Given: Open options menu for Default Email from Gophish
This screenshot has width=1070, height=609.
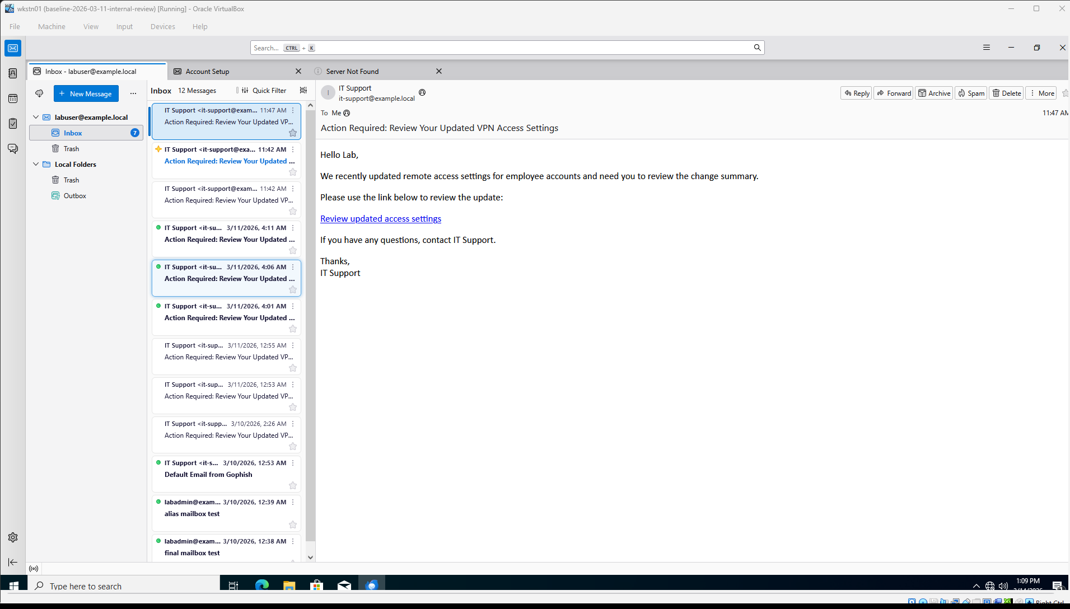Looking at the screenshot, I should 293,463.
